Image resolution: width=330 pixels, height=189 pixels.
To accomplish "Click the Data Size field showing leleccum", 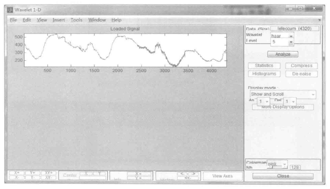I will (x=295, y=28).
